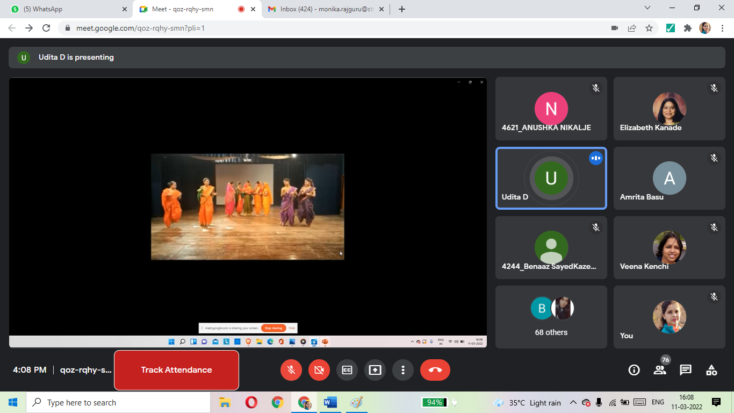Click the present now screen icon
734x413 pixels.
click(375, 370)
